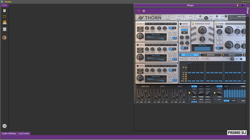This screenshot has height=140, width=250.
Task: Open Audio Settings
Action: tap(9, 133)
